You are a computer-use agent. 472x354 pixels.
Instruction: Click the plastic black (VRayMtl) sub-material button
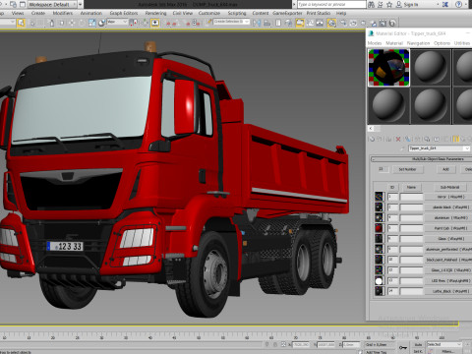[450, 207]
